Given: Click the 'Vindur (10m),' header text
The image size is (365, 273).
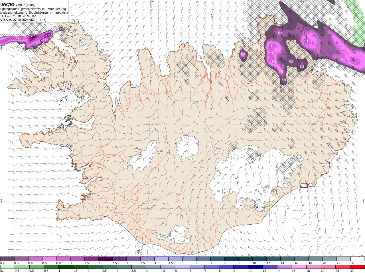Looking at the screenshot, I should click(x=25, y=5).
